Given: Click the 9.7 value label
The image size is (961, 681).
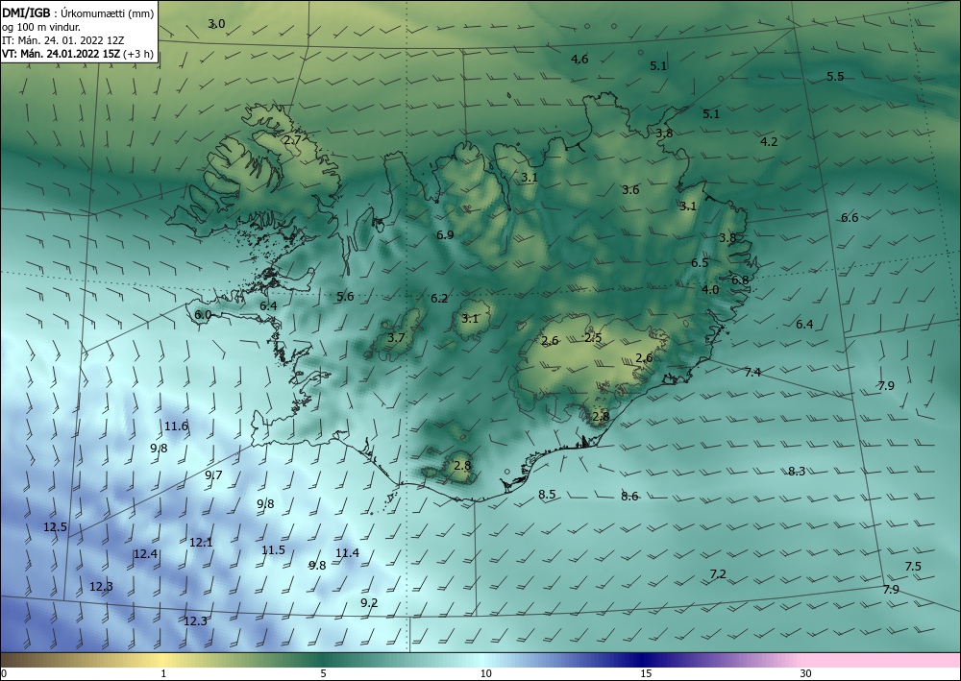Looking at the screenshot, I should tap(213, 475).
